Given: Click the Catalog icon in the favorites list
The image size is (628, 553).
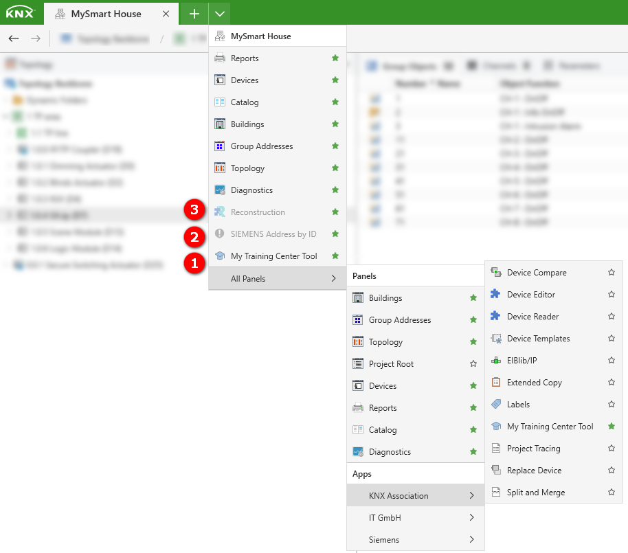Looking at the screenshot, I should [x=220, y=102].
